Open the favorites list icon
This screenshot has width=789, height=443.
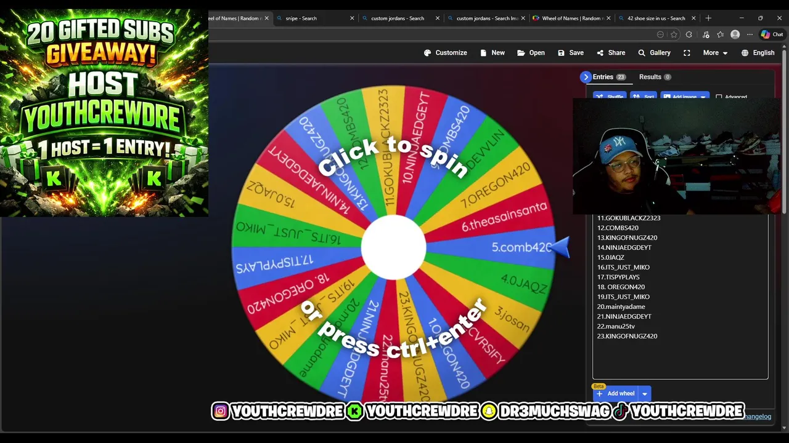point(720,34)
